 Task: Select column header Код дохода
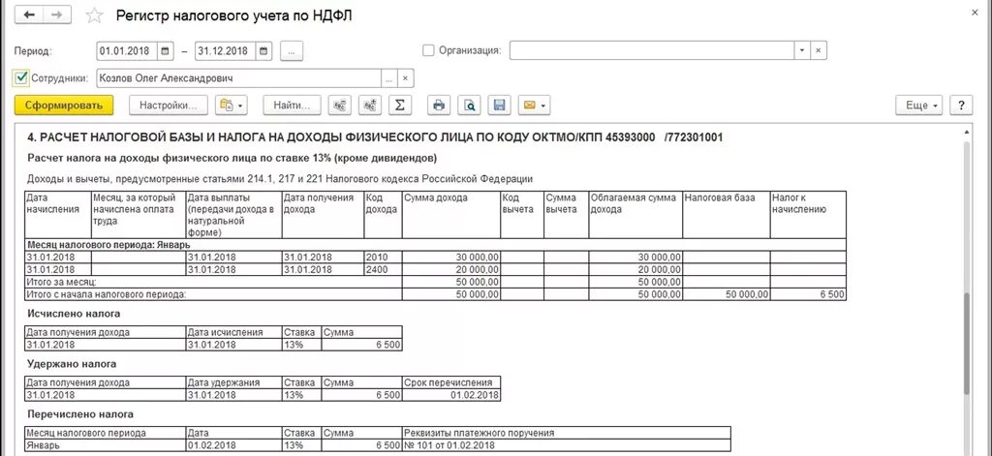(383, 215)
